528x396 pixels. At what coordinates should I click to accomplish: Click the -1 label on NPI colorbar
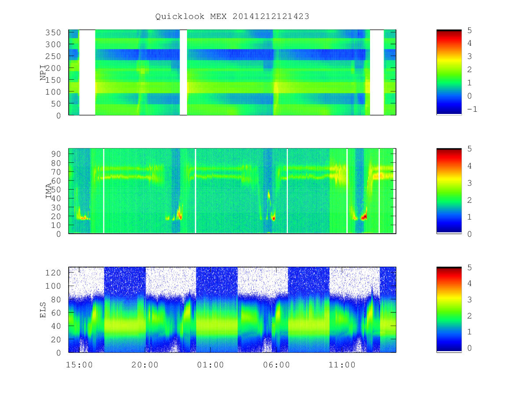(x=471, y=109)
